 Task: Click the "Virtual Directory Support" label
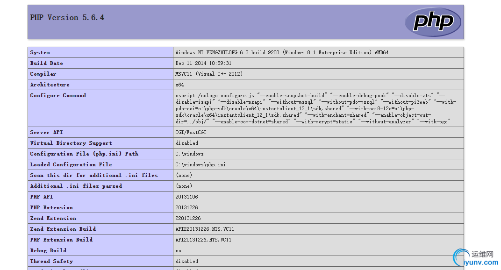[x=71, y=143]
